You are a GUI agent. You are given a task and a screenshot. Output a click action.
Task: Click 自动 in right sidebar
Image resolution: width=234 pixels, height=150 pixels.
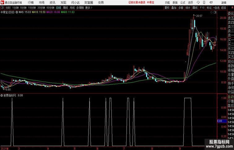pos(231,97)
